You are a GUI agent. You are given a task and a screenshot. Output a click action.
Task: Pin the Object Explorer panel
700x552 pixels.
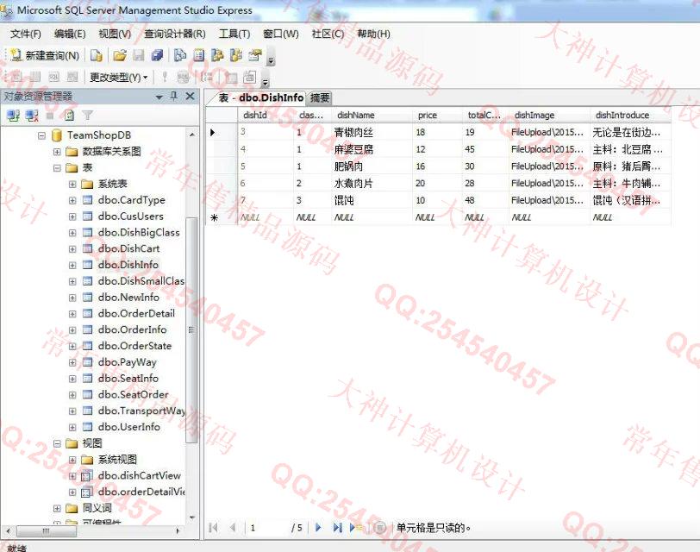(174, 96)
